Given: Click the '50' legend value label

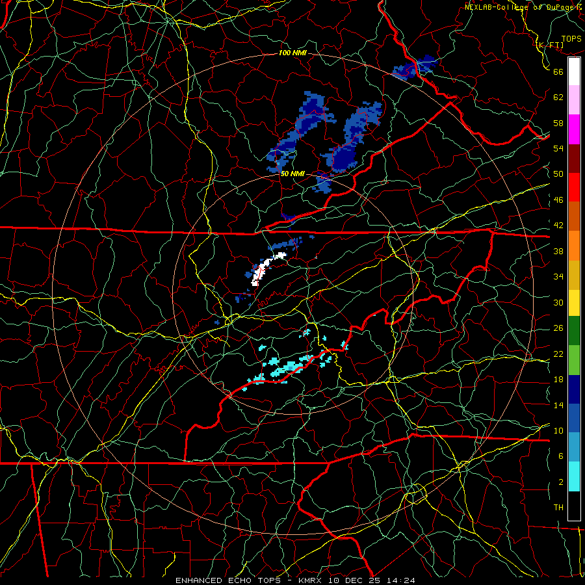Looking at the screenshot, I should click(558, 174).
